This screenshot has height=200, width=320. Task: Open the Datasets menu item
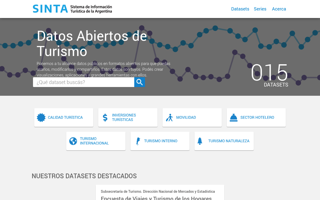(240, 9)
